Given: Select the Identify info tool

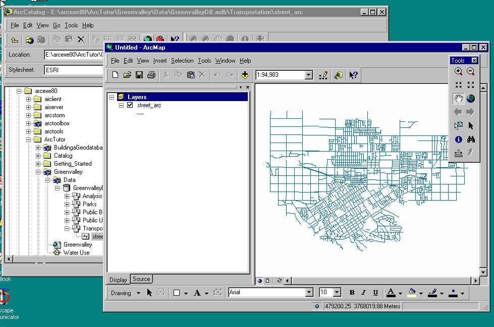Looking at the screenshot, I should (x=458, y=139).
